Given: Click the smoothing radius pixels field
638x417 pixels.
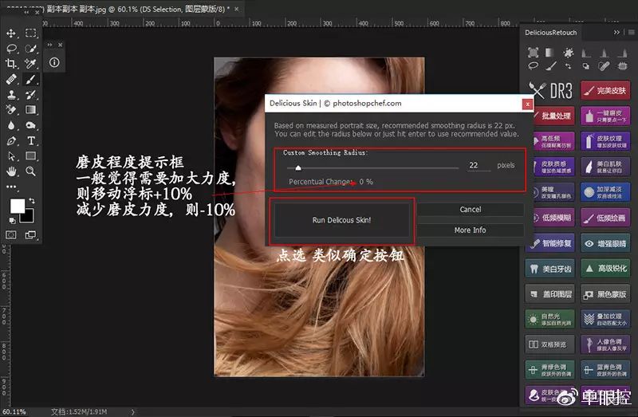Looking at the screenshot, I should (478, 165).
